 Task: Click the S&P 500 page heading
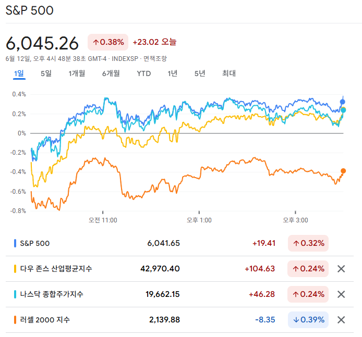(x=30, y=10)
